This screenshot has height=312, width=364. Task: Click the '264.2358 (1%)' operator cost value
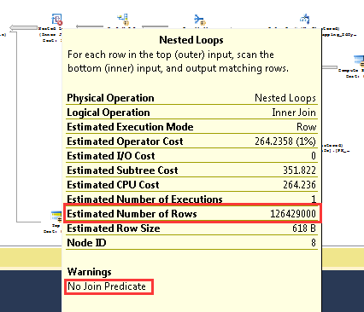pos(285,142)
